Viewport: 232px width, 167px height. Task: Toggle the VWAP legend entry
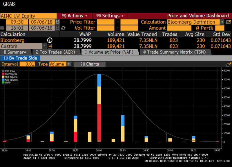tap(8, 83)
